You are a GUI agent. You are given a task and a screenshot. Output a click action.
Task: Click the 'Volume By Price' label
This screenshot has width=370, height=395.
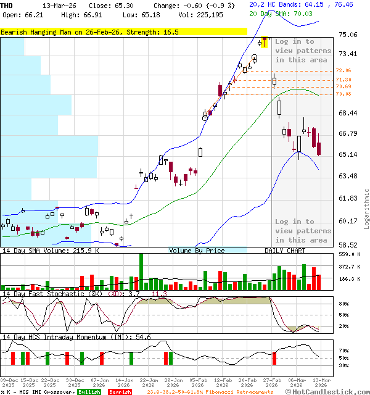click(197, 251)
